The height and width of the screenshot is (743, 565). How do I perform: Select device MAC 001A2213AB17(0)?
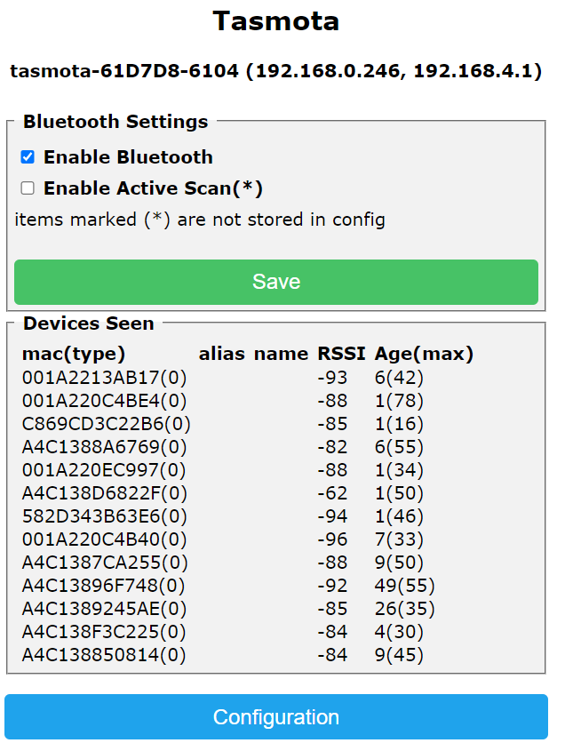point(104,377)
